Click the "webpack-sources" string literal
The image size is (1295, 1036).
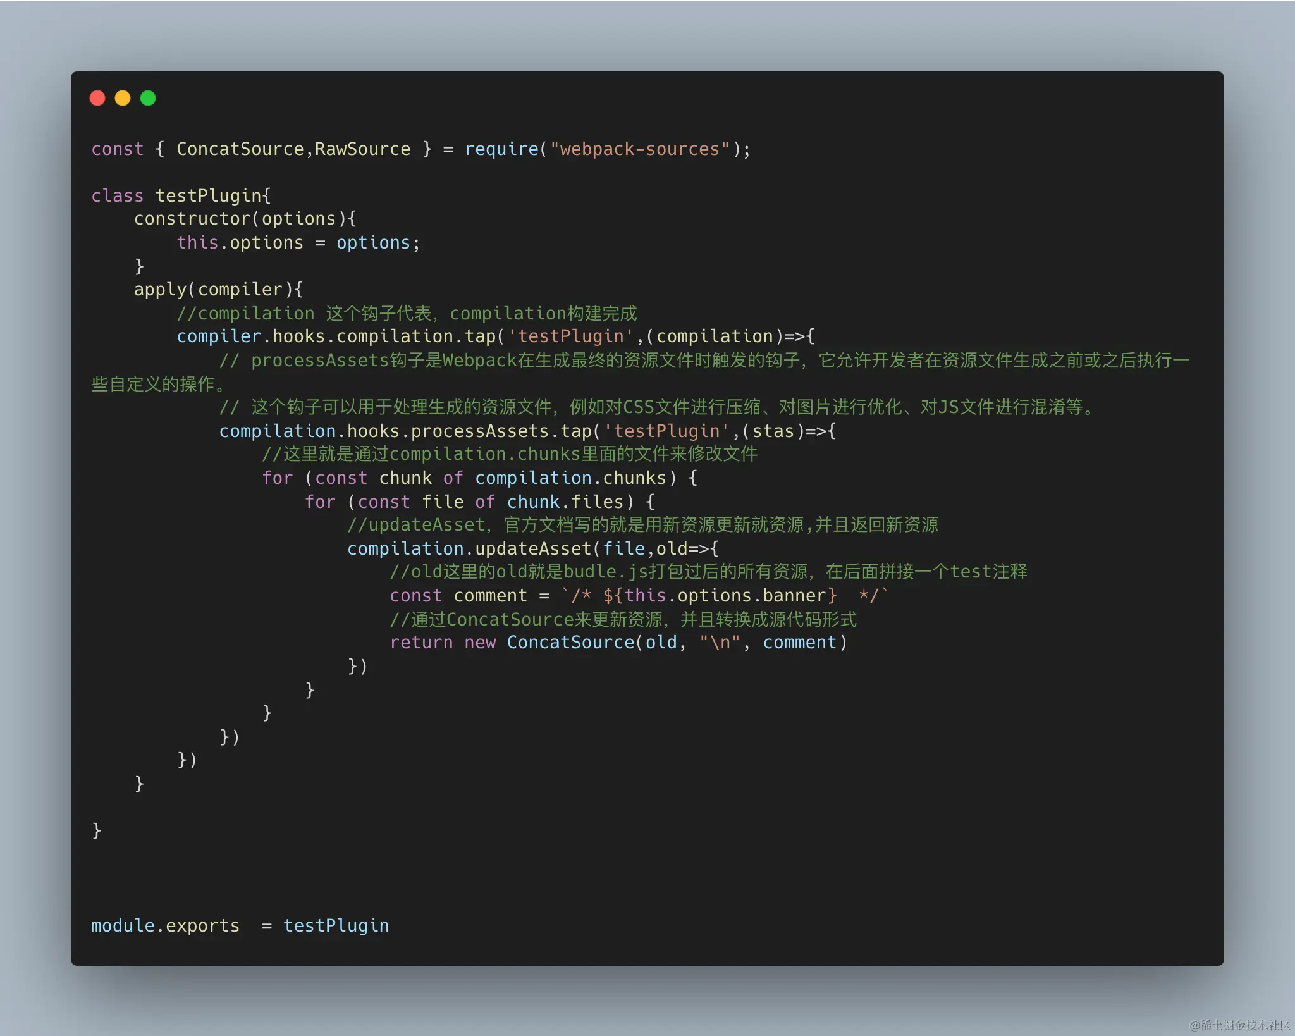(639, 149)
